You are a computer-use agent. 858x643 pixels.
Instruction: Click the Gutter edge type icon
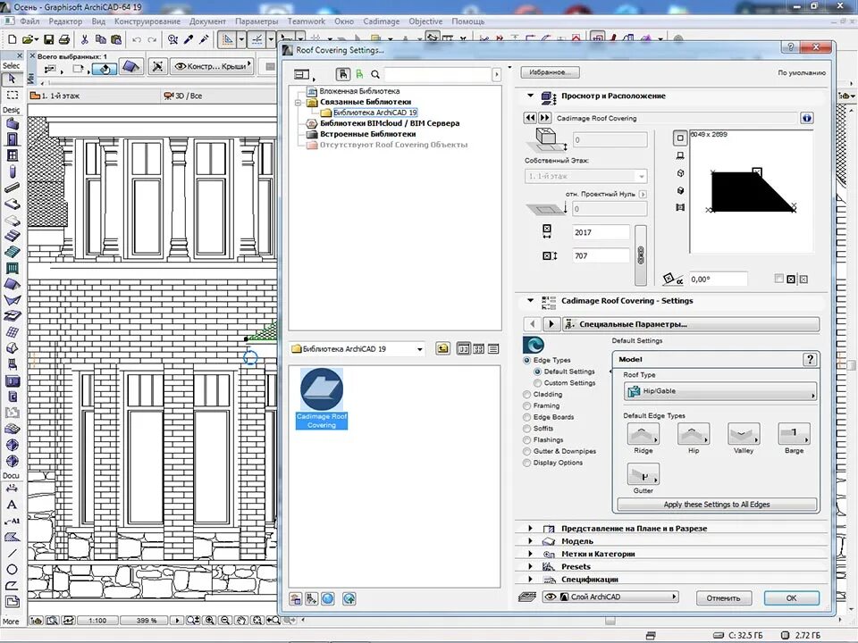pyautogui.click(x=643, y=474)
